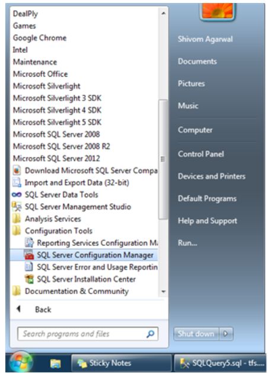Open Default Programs
Viewport: 268px width, 373px height.
208,198
